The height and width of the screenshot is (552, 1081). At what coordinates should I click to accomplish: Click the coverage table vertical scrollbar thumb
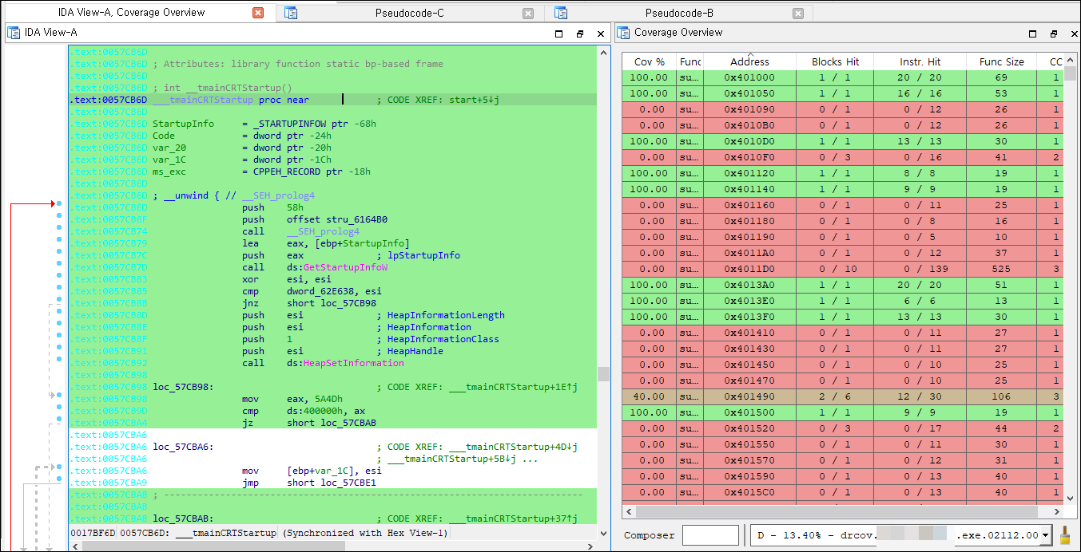pos(1070,73)
